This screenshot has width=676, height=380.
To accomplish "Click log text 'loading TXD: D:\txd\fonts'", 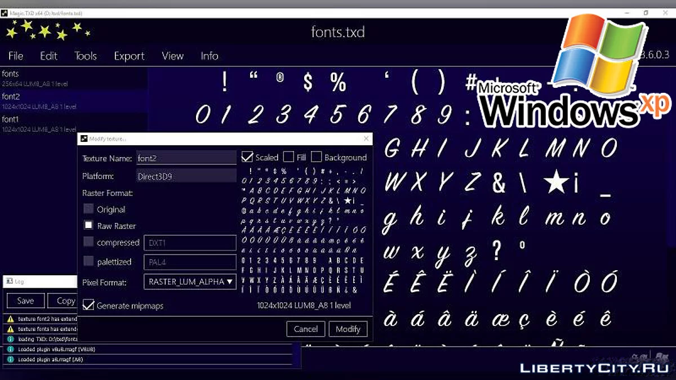I will pyautogui.click(x=47, y=339).
